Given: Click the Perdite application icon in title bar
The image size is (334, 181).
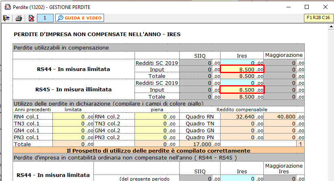Looking at the screenshot, I should (8, 7).
